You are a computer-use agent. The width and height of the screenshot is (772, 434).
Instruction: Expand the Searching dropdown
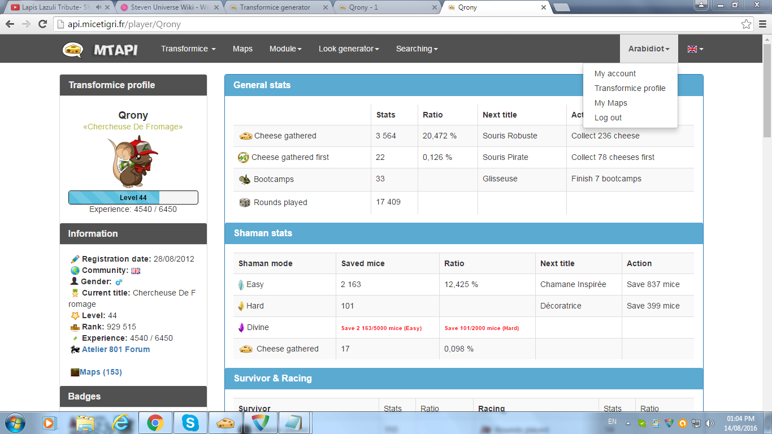[x=417, y=49]
